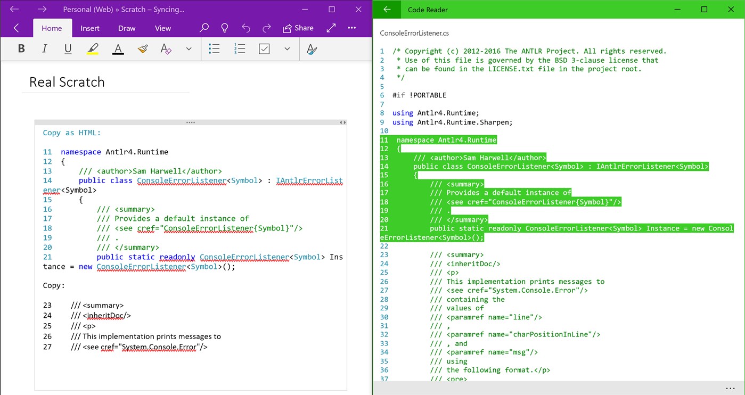The image size is (745, 395).
Task: Click the "Copy:" label in the note
Action: pos(54,285)
